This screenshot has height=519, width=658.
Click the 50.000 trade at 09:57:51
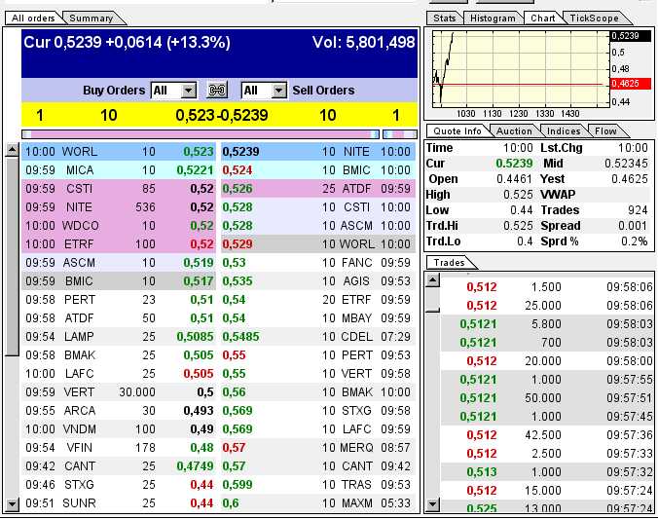pos(547,397)
